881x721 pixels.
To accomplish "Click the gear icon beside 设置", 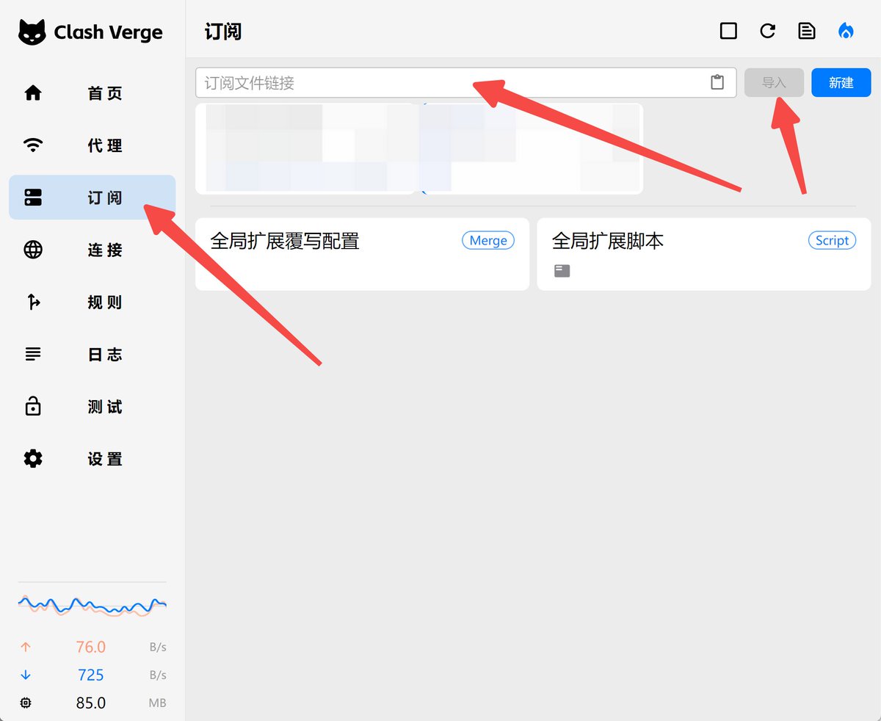I will pyautogui.click(x=33, y=459).
